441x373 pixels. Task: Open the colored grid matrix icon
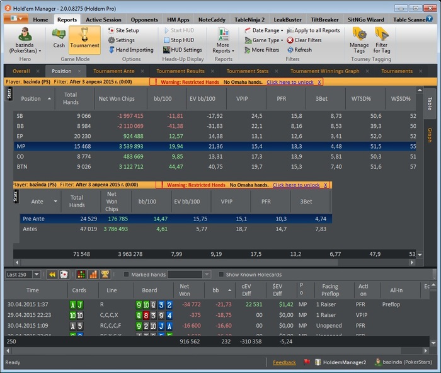81,275
